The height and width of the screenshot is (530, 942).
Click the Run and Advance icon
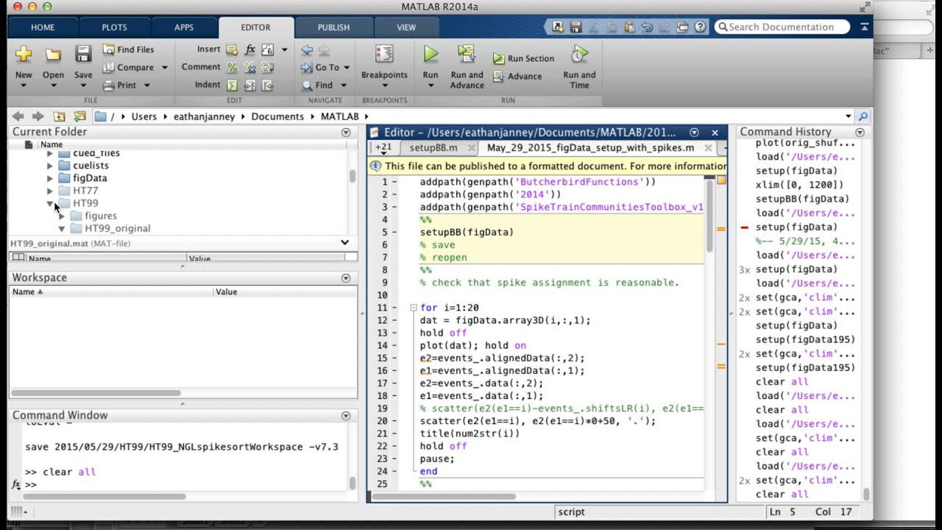pyautogui.click(x=467, y=54)
